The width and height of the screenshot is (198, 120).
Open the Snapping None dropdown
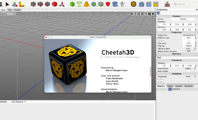pos(190,76)
